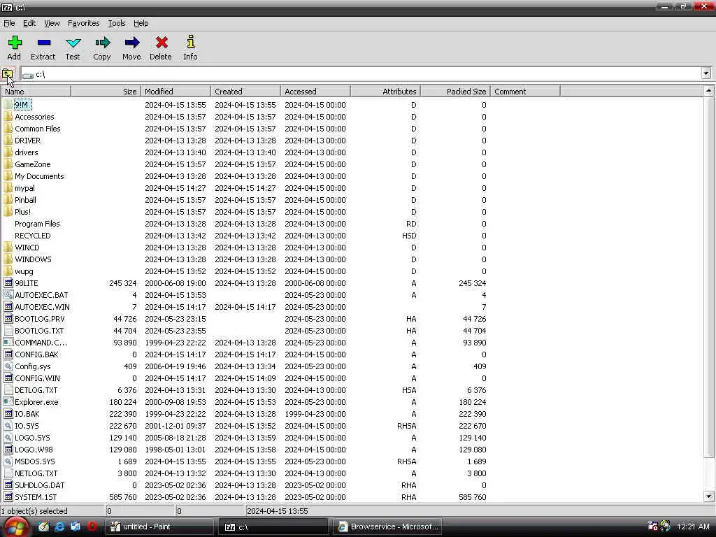This screenshot has height=537, width=716.
Task: Click the Opera quick launch icon
Action: (92, 527)
